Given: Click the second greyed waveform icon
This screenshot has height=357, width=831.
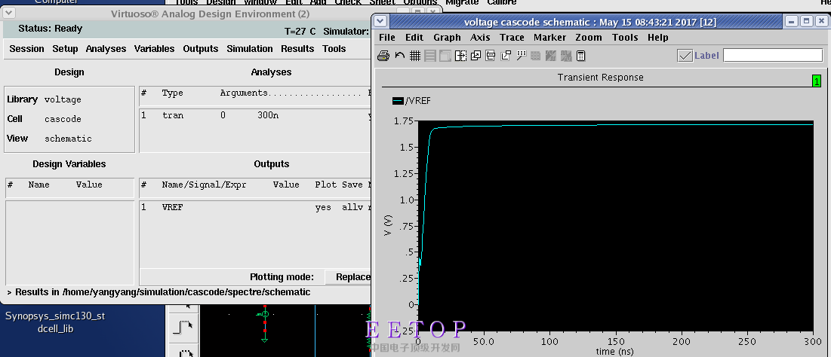Looking at the screenshot, I should [x=566, y=56].
